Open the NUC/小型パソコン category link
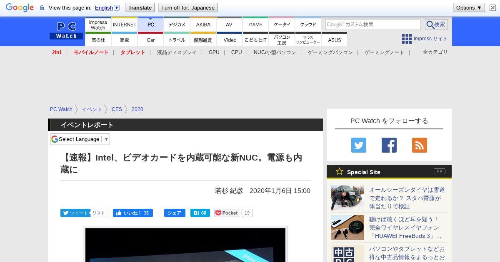Viewport: 500px width, 262px height. click(275, 52)
